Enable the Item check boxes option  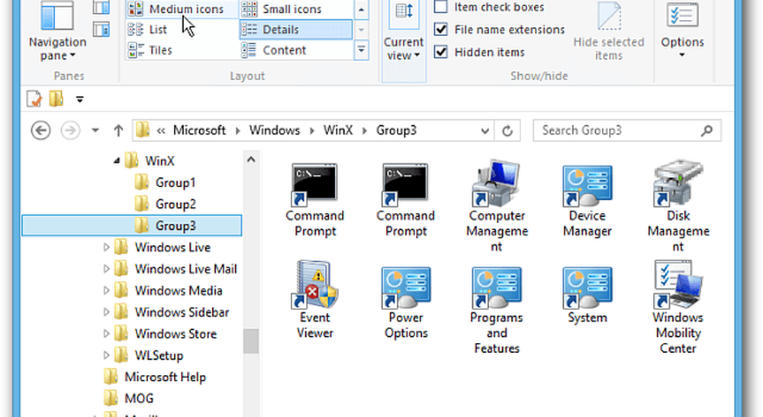(x=441, y=8)
